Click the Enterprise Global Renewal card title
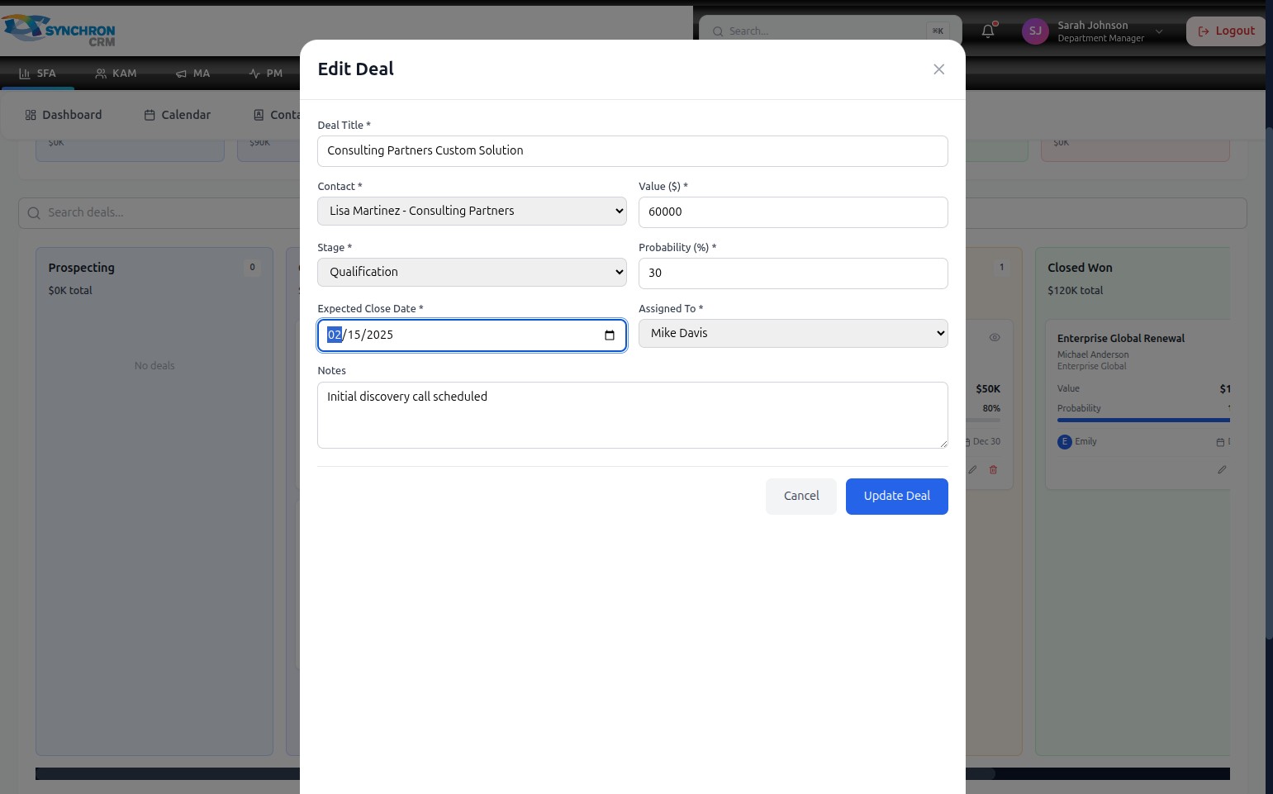The width and height of the screenshot is (1273, 794). (x=1120, y=339)
